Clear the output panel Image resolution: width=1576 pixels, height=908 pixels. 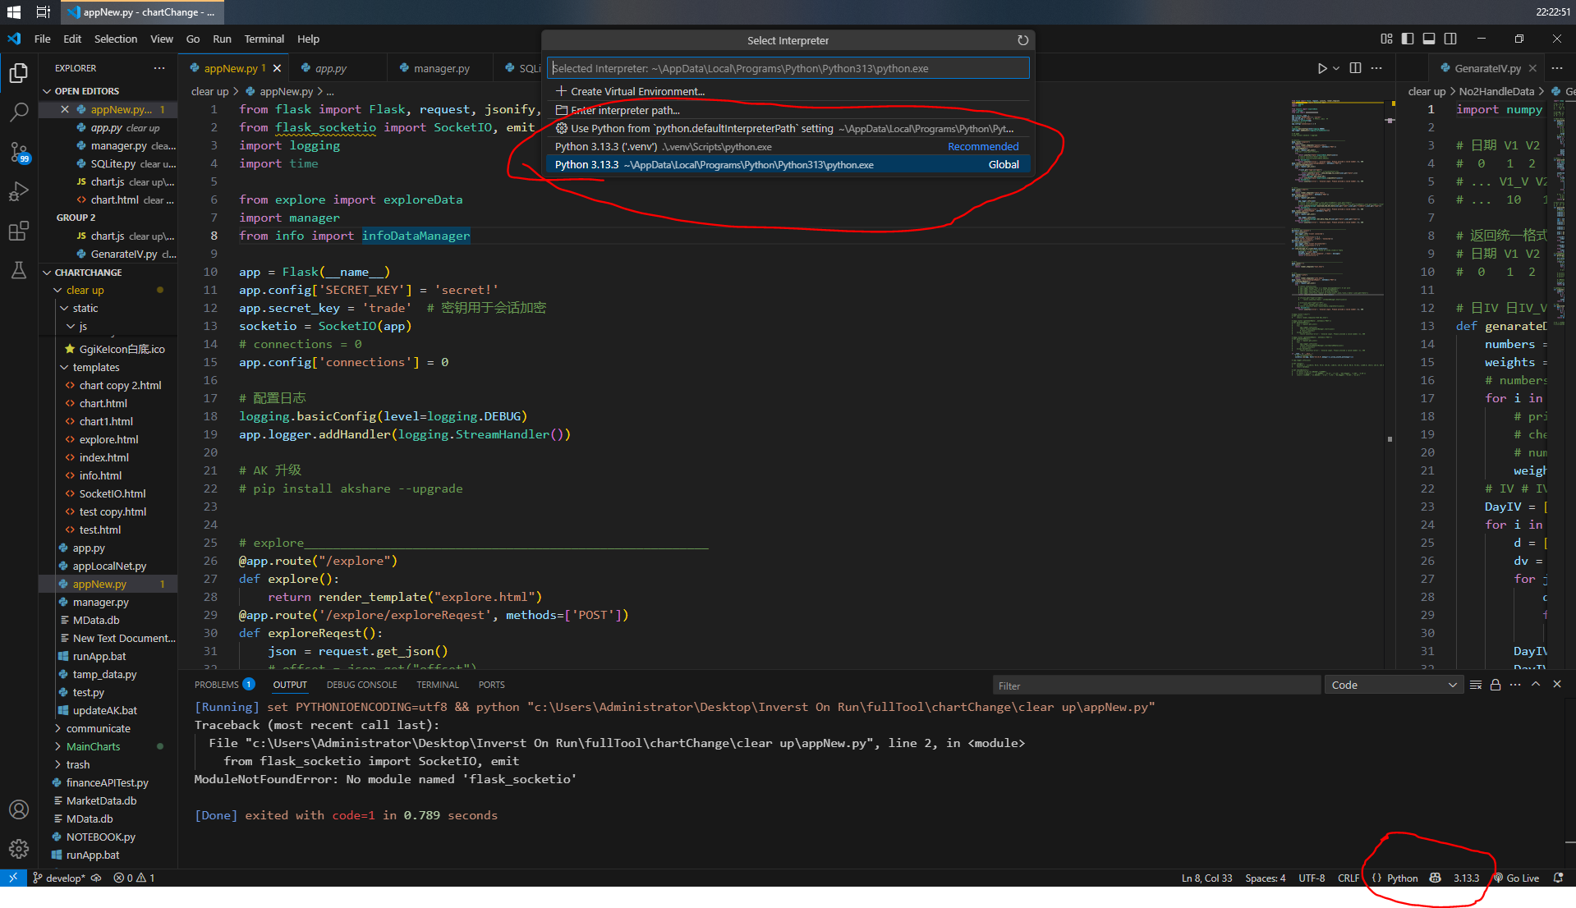pyautogui.click(x=1475, y=685)
